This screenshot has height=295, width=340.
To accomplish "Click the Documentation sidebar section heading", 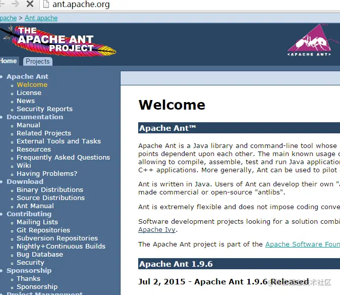I will tap(35, 117).
